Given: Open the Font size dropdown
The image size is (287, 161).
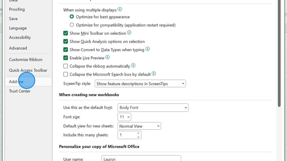Looking at the screenshot, I should (124, 117).
